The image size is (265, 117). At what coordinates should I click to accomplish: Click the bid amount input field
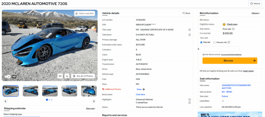219,49
